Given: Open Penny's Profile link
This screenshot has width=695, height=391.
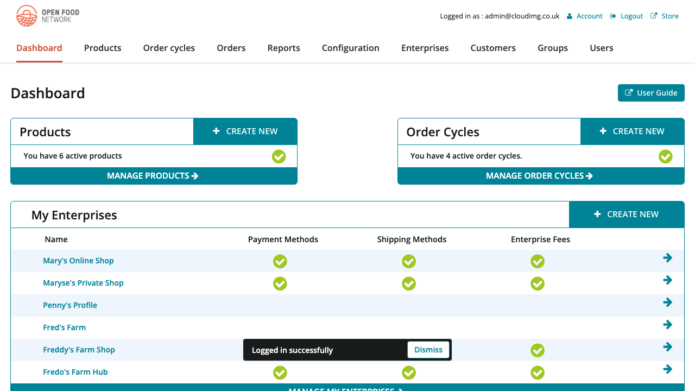Looking at the screenshot, I should point(70,305).
